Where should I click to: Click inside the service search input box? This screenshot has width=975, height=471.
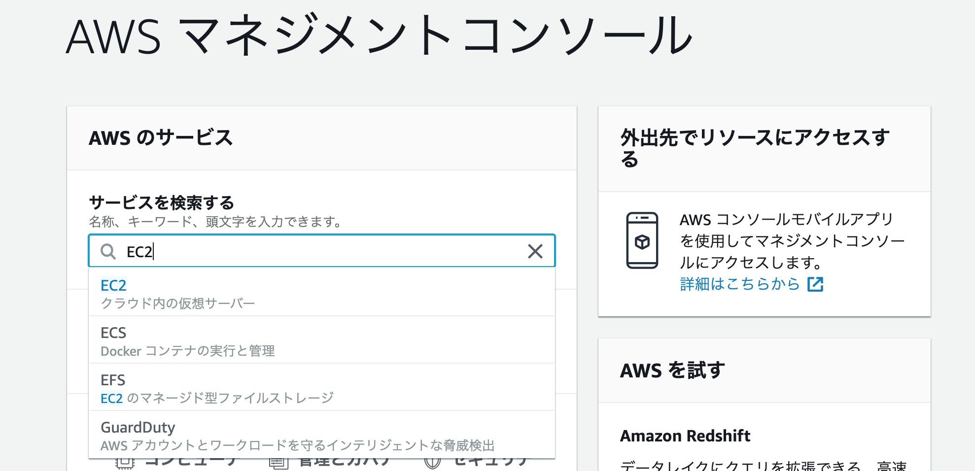coord(296,252)
